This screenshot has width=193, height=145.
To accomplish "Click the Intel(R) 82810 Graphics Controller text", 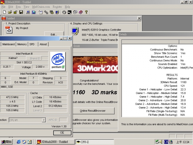I will point(101,30).
